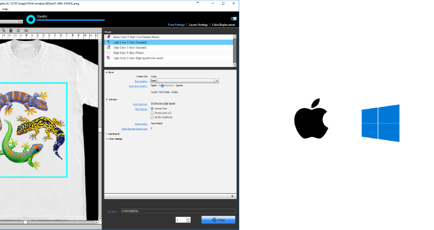
Task: Switch to the Print Settings tab
Action: click(176, 24)
